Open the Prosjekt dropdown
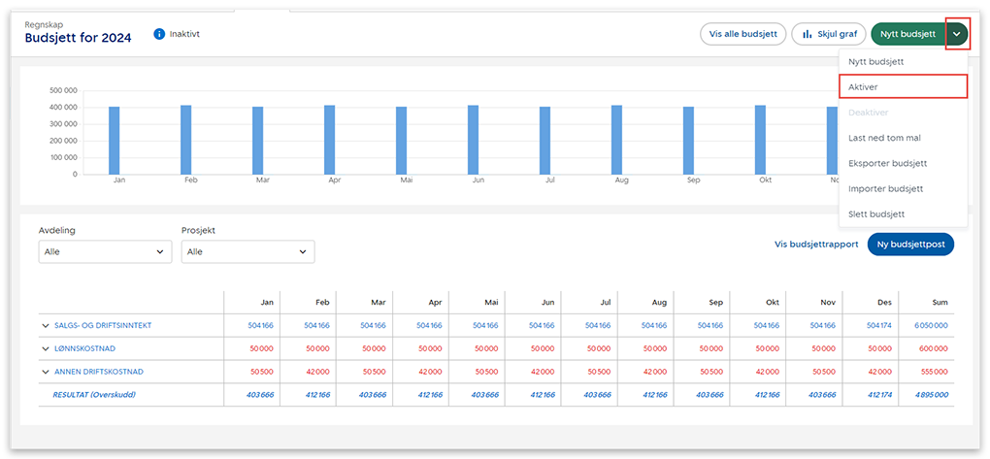This screenshot has height=459, width=990. click(x=247, y=251)
